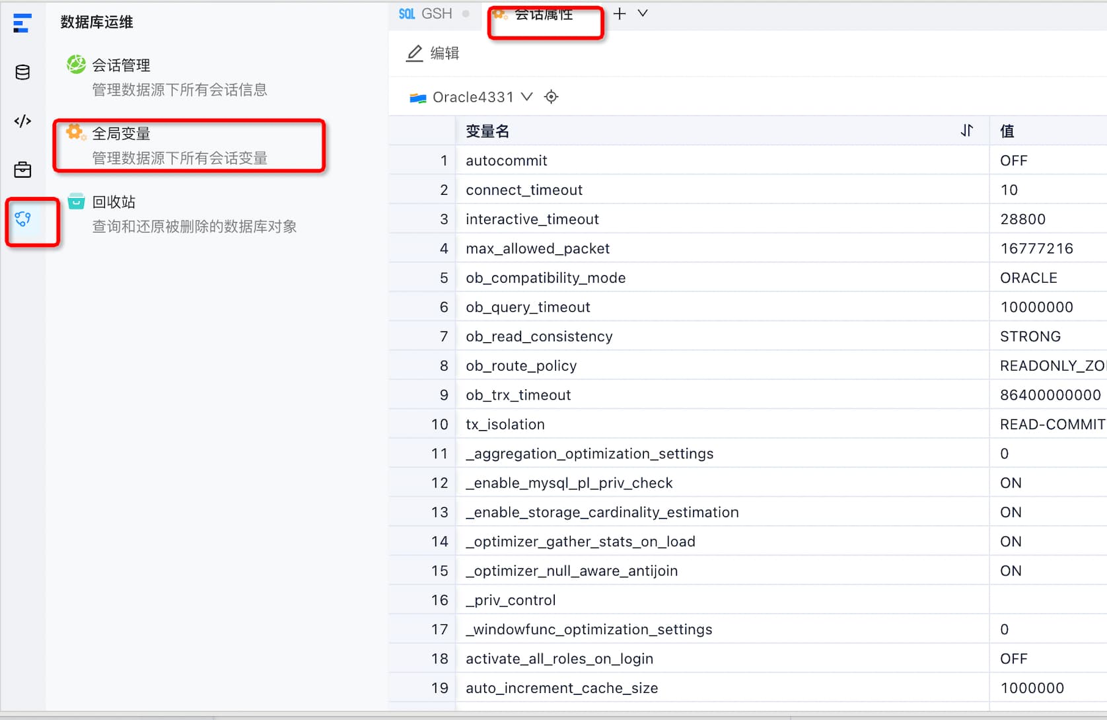The height and width of the screenshot is (720, 1107).
Task: Open the briefcase tools sidebar icon
Action: [x=22, y=170]
